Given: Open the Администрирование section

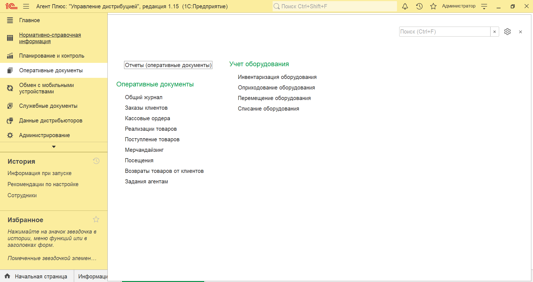Looking at the screenshot, I should pos(44,135).
